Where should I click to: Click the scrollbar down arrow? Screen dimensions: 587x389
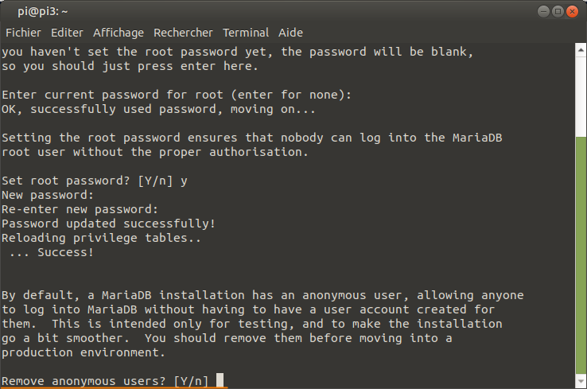(x=581, y=382)
